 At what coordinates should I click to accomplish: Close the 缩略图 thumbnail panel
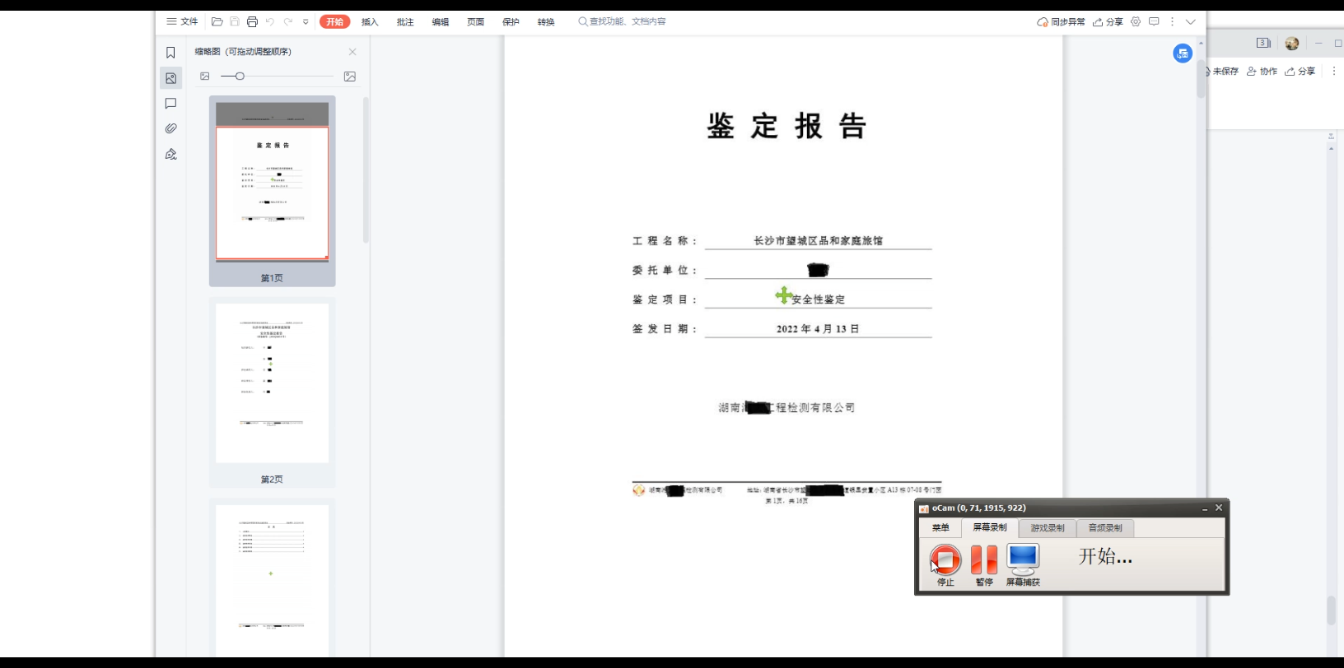(352, 52)
